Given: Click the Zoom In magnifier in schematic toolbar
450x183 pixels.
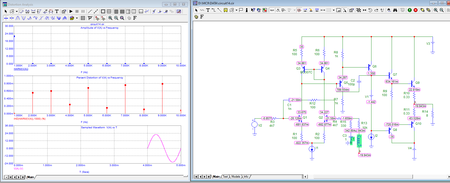Looking at the screenshot, I should tap(436, 10).
